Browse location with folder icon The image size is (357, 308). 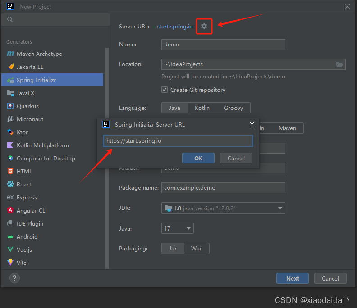tap(339, 64)
